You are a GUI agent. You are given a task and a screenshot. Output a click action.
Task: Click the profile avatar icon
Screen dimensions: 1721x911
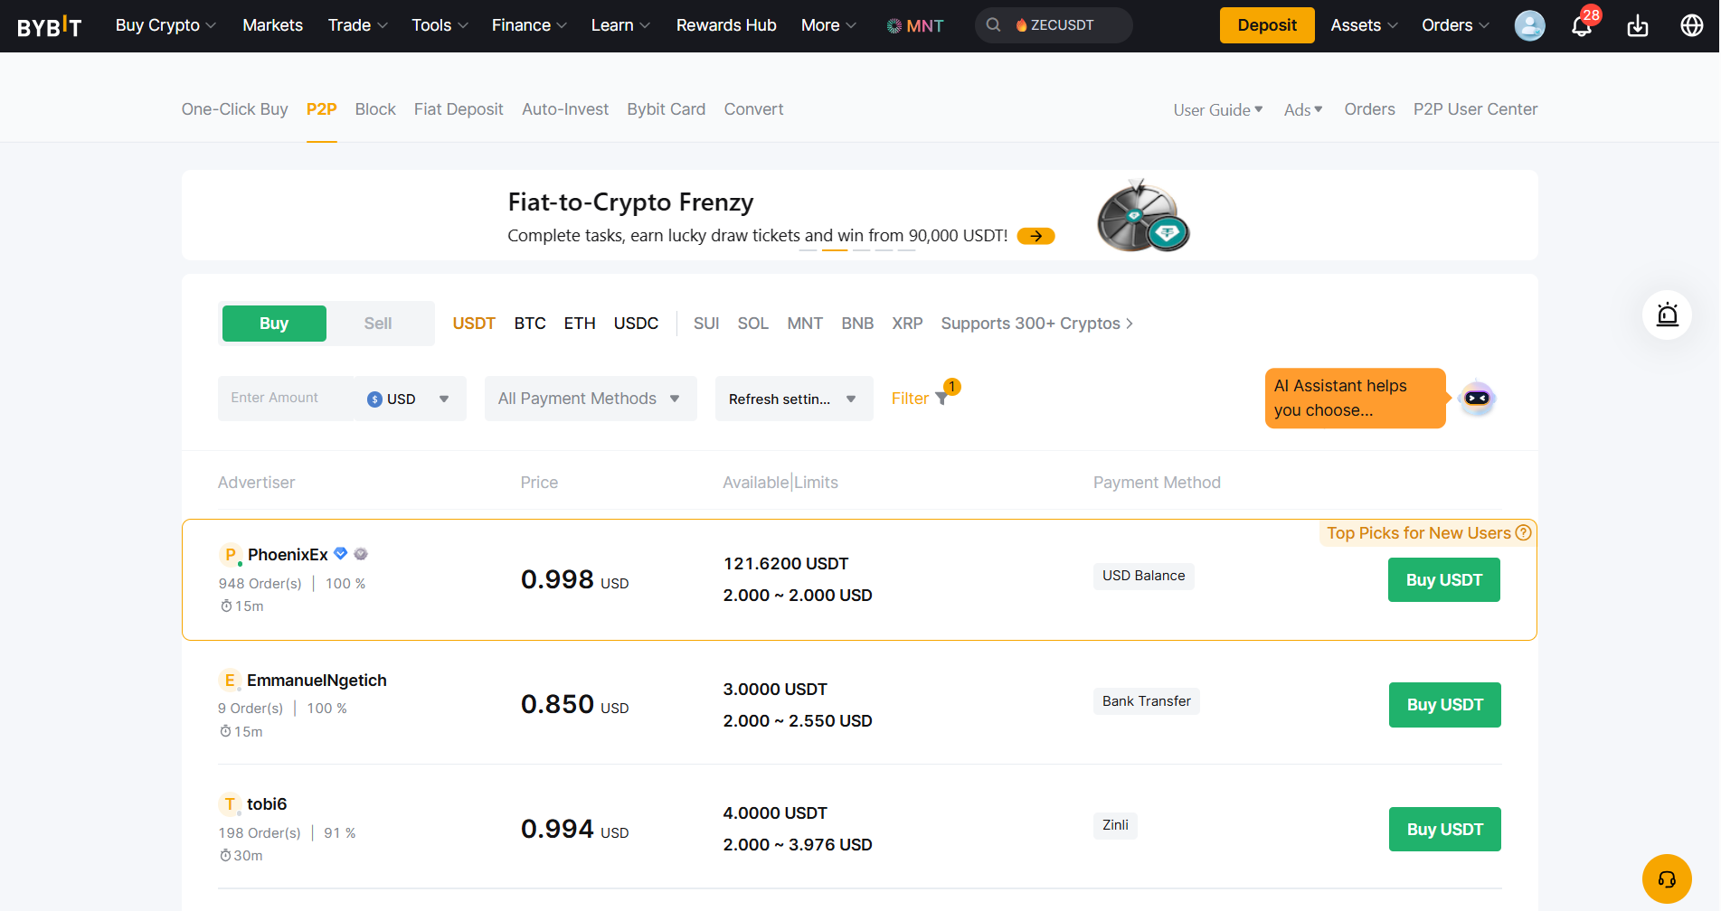coord(1529,26)
